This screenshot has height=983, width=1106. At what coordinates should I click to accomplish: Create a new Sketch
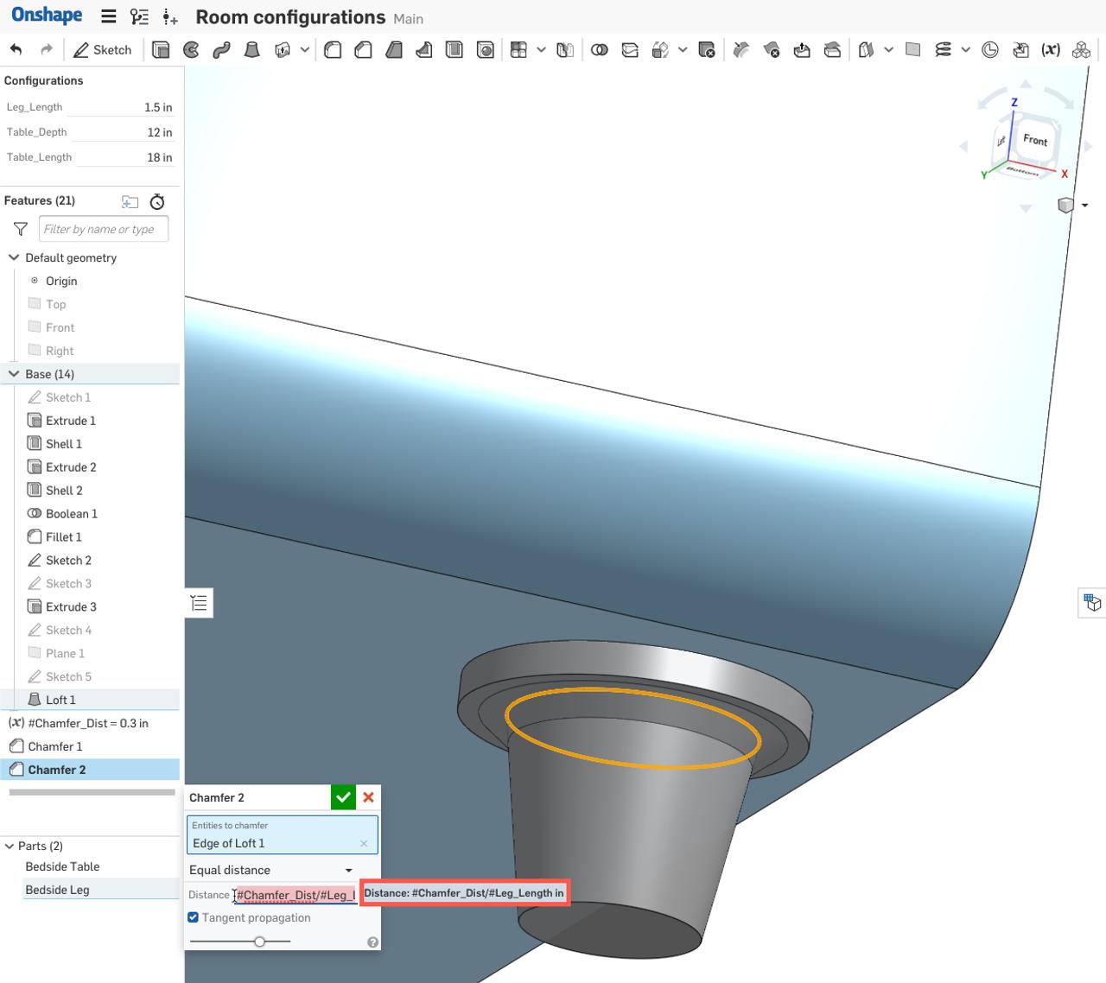point(102,49)
